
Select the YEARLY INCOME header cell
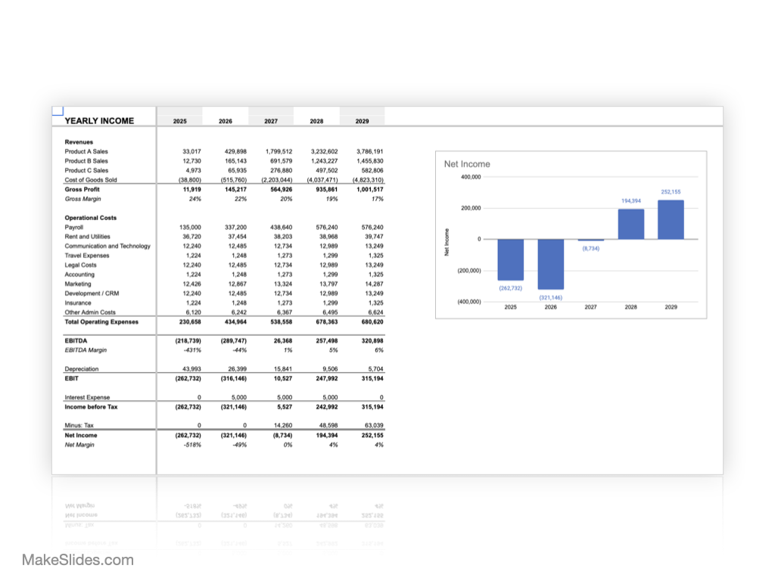point(99,121)
